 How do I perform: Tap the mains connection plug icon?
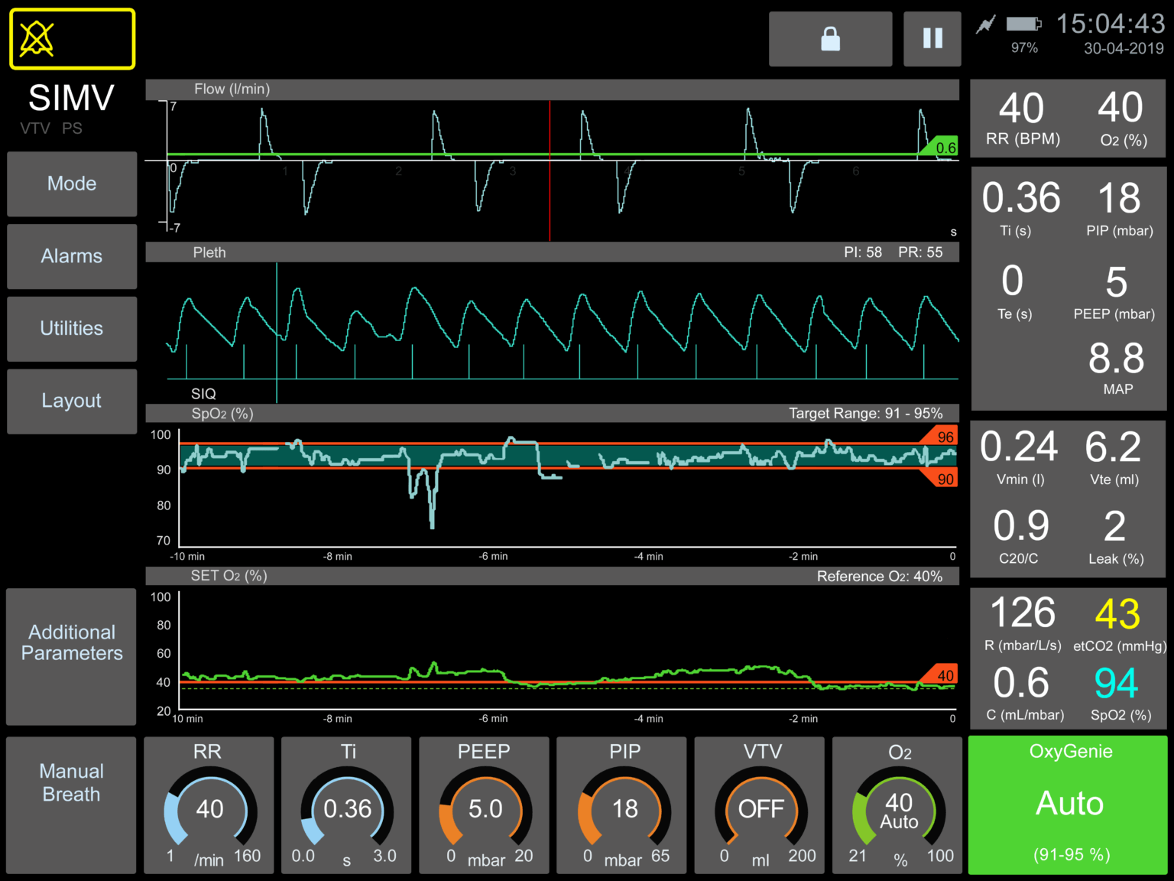(x=985, y=25)
